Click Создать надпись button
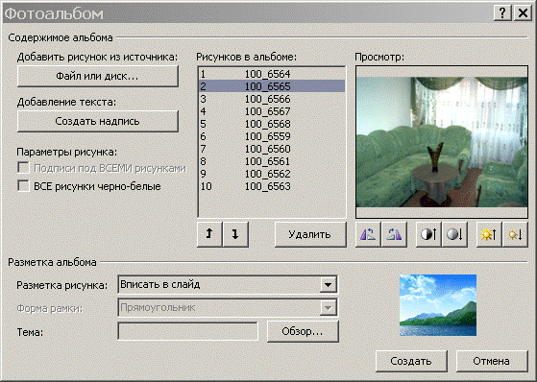Screen dimensions: 537x382 point(98,121)
